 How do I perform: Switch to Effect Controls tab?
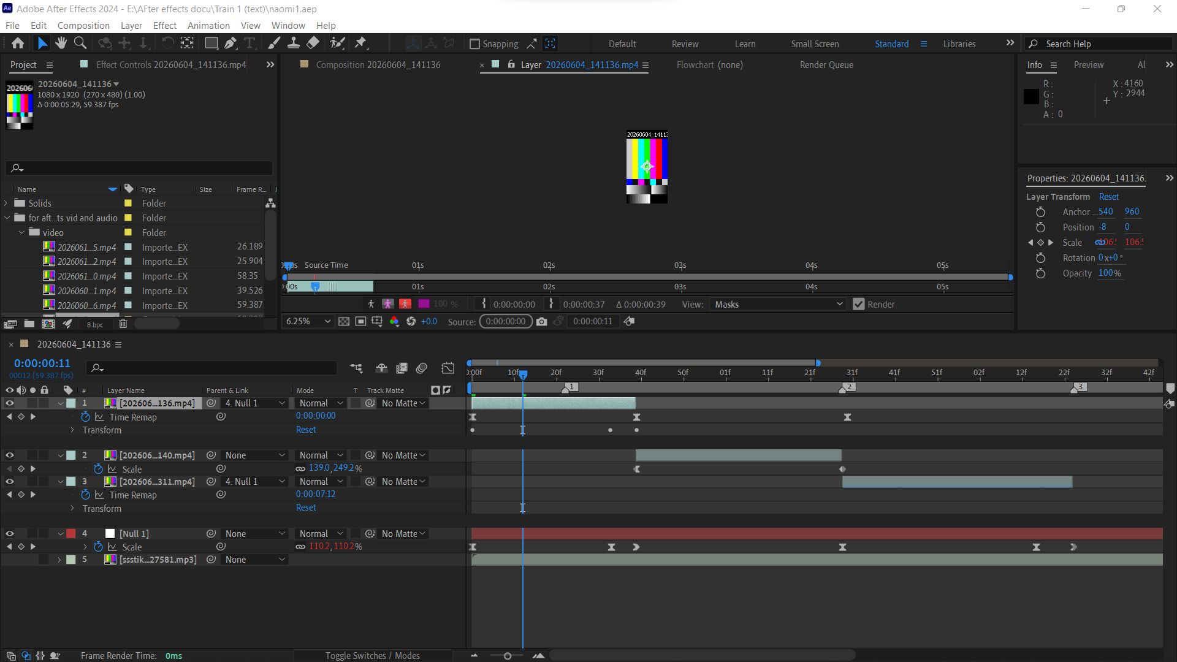pos(170,64)
